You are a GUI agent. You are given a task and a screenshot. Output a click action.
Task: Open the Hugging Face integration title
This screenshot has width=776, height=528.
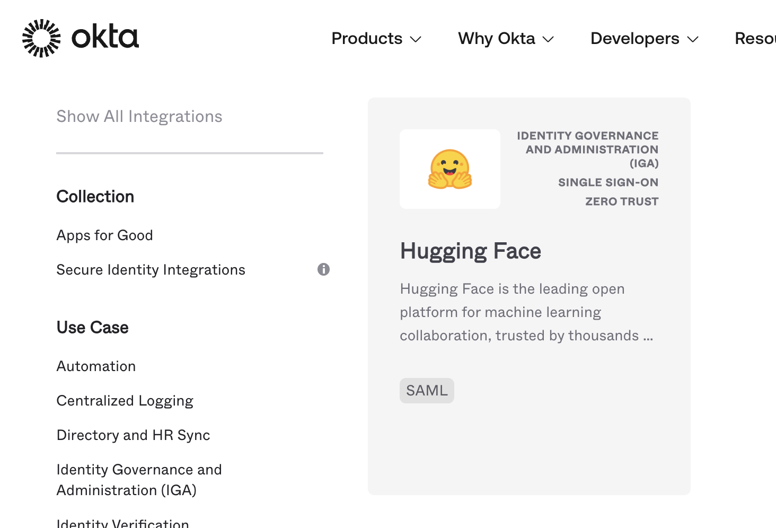coord(470,251)
